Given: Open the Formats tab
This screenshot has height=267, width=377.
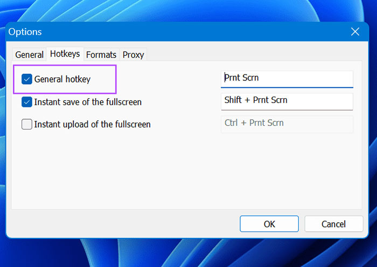Looking at the screenshot, I should coord(101,54).
